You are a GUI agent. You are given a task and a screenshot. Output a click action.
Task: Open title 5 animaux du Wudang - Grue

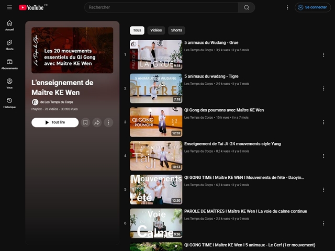click(x=211, y=43)
